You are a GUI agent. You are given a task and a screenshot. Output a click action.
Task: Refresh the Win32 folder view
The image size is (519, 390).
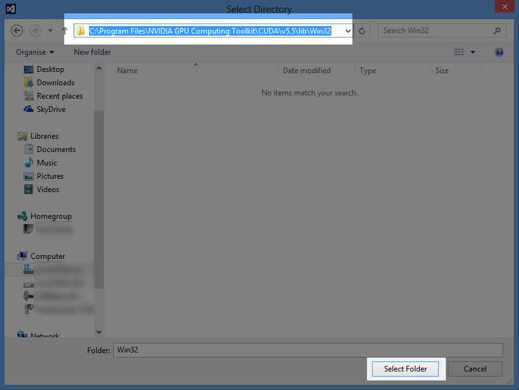click(362, 31)
